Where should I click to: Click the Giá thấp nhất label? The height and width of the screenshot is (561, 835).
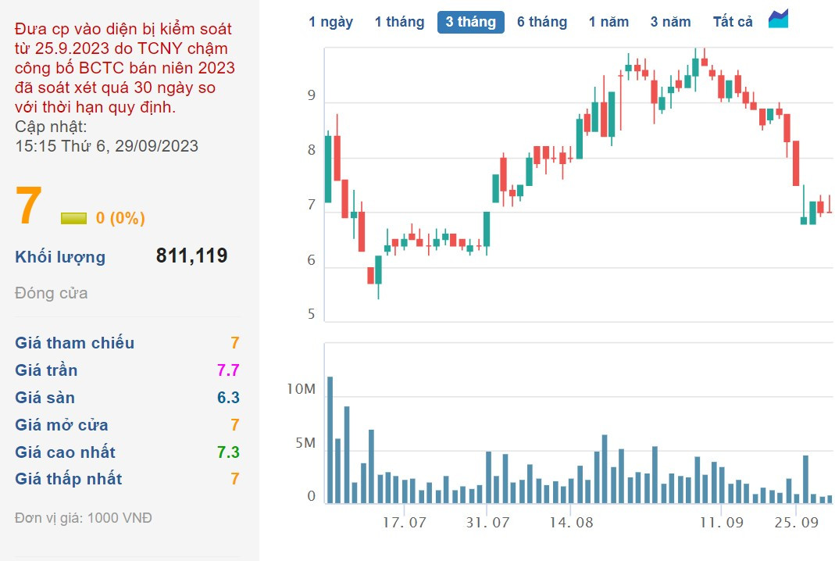(69, 479)
